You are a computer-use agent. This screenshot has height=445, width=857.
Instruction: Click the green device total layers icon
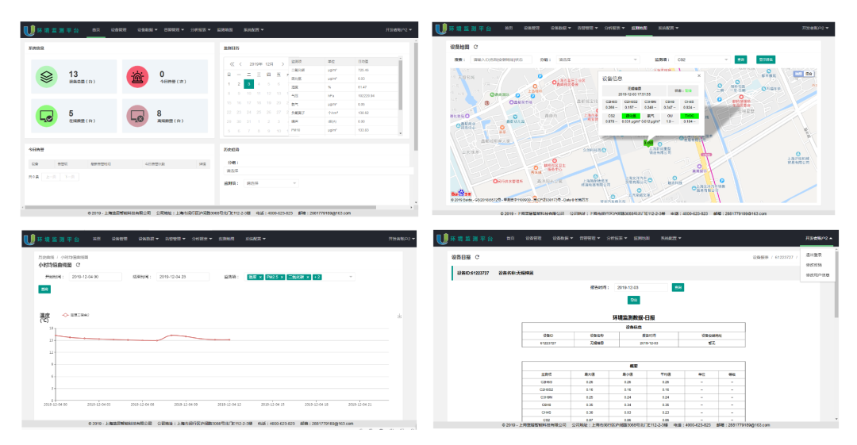pos(46,77)
